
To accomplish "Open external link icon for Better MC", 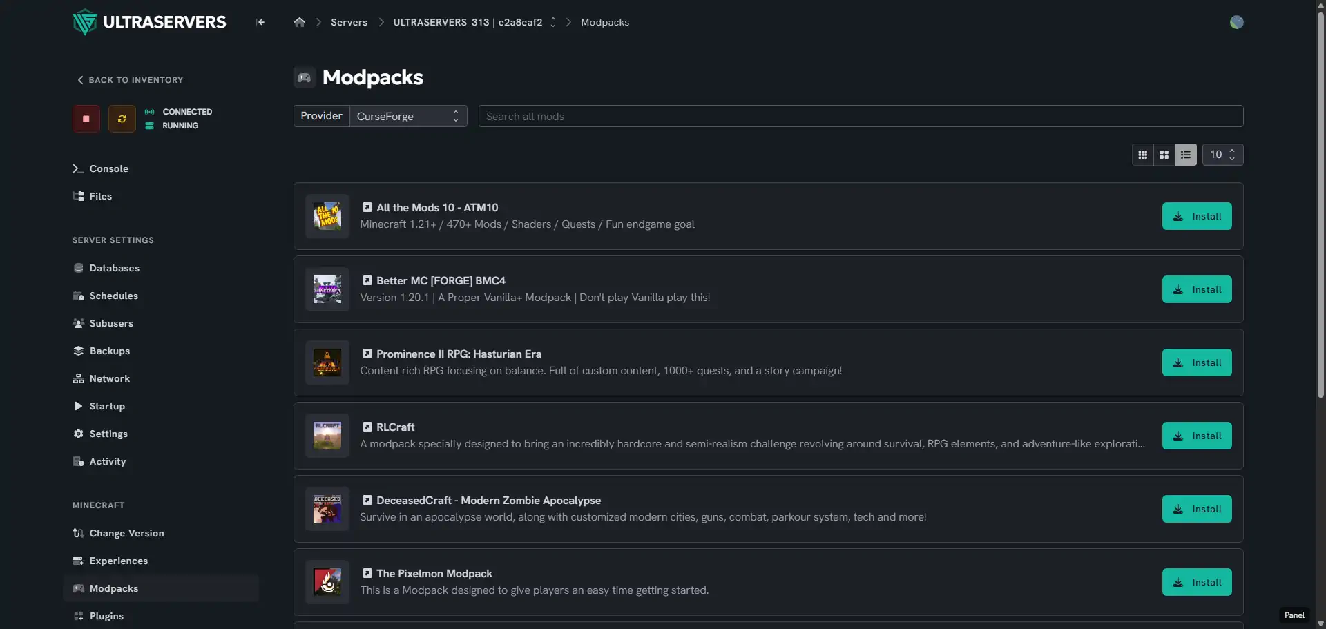I will point(367,280).
